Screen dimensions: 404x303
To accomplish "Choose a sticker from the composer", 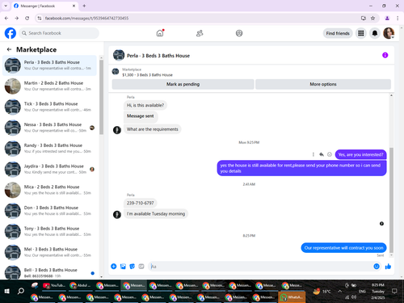I will [x=132, y=267].
